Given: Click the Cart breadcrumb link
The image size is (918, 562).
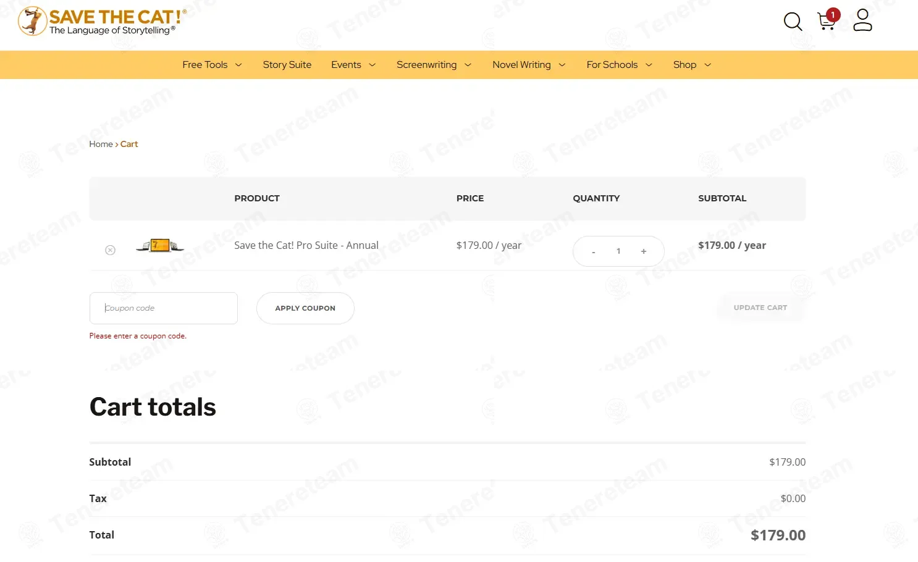Looking at the screenshot, I should 129,144.
